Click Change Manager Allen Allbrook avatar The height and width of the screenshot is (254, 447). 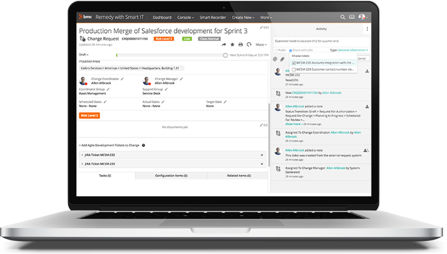(x=147, y=81)
